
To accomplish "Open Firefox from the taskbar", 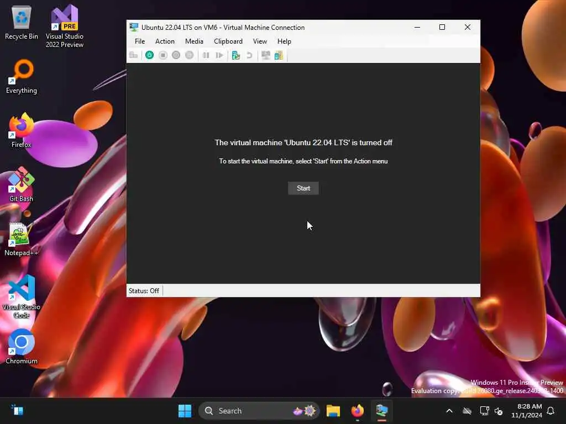I will coord(358,411).
